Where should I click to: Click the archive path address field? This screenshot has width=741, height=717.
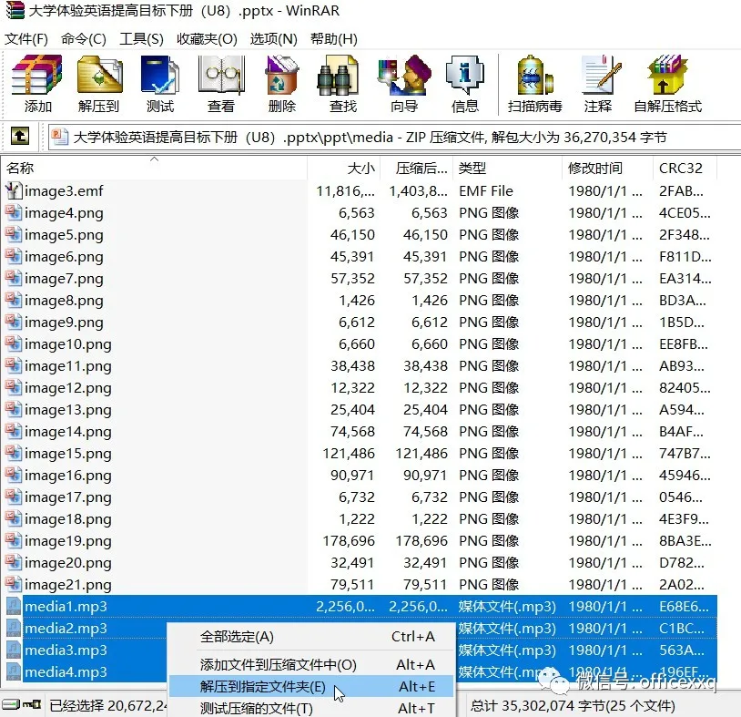coord(394,138)
